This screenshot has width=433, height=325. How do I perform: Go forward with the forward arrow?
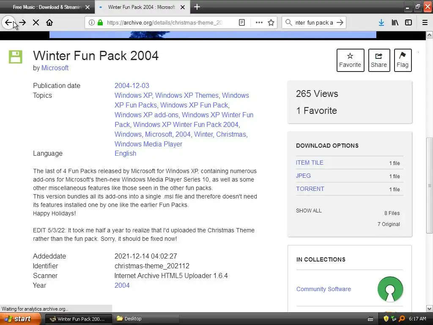[x=23, y=22]
